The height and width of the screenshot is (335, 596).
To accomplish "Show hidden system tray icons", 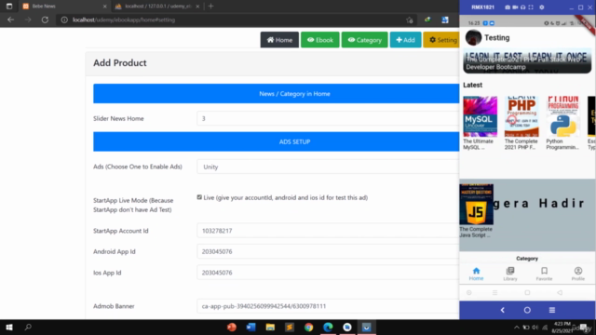I will pos(517,328).
